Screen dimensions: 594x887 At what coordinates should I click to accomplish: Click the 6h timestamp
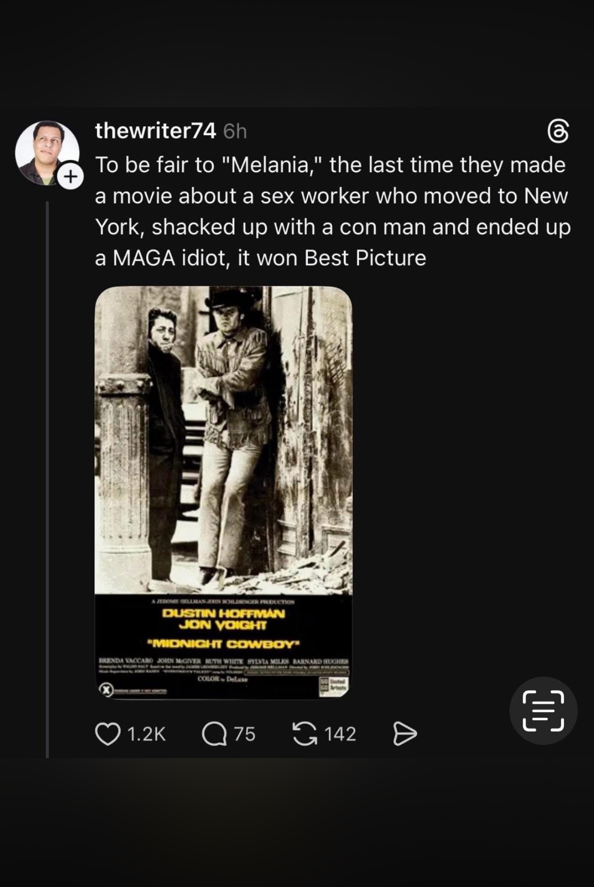235,131
